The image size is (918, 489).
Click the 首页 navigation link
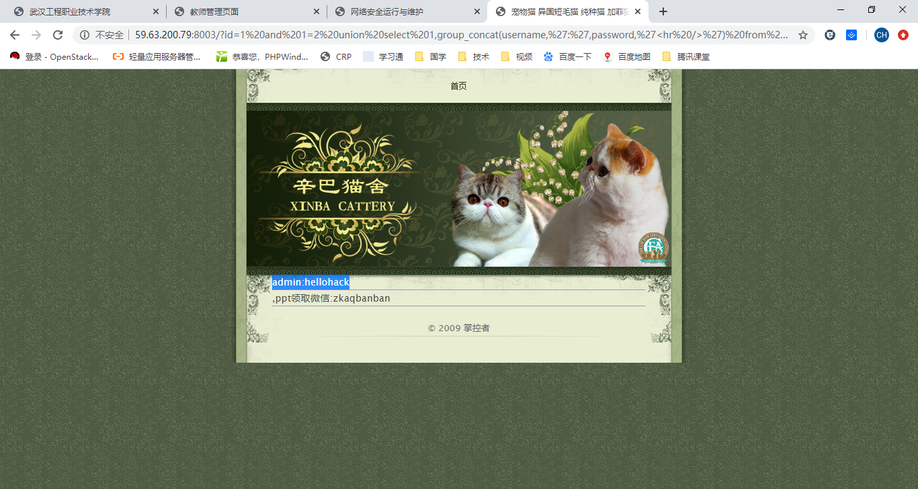click(458, 86)
